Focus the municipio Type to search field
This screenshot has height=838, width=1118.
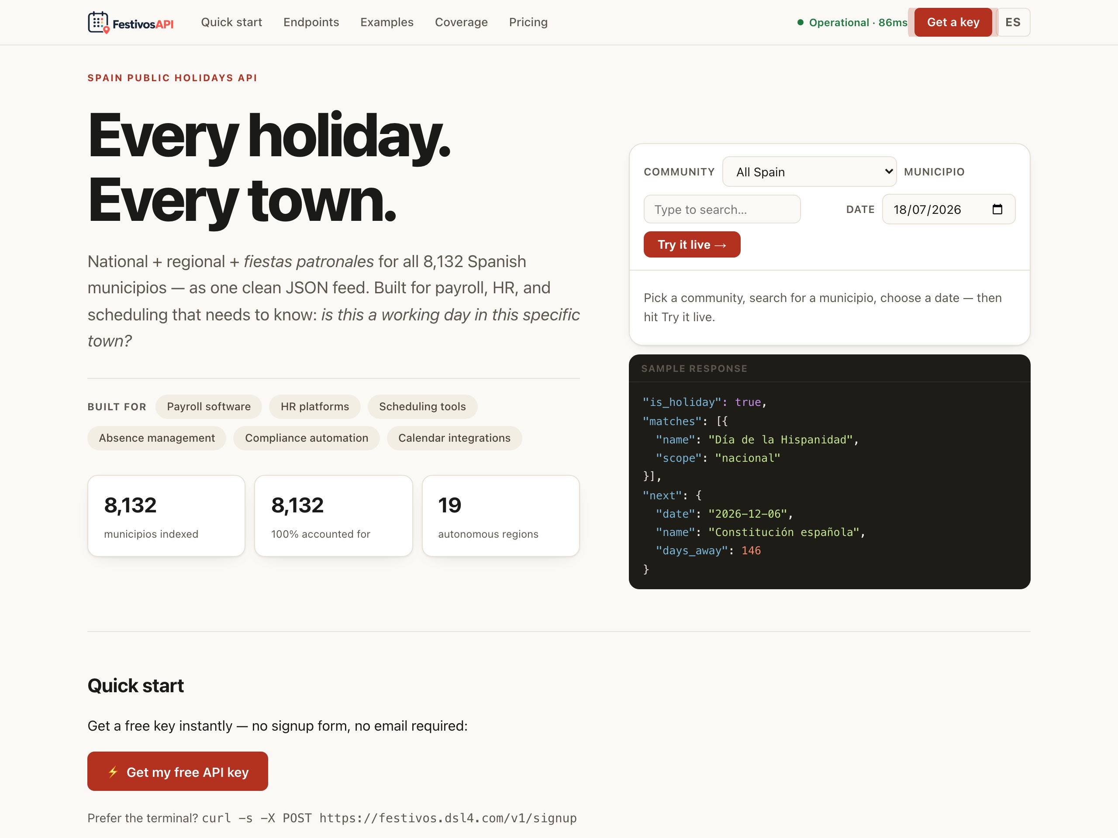point(722,209)
